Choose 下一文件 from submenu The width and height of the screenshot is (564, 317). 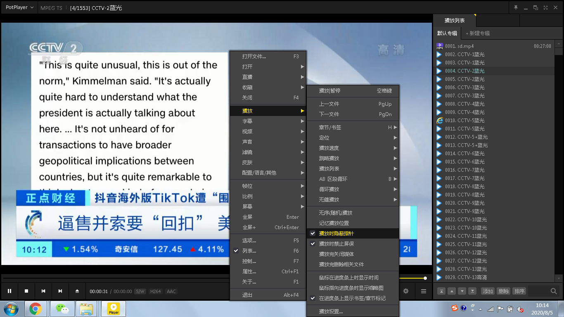coord(353,114)
